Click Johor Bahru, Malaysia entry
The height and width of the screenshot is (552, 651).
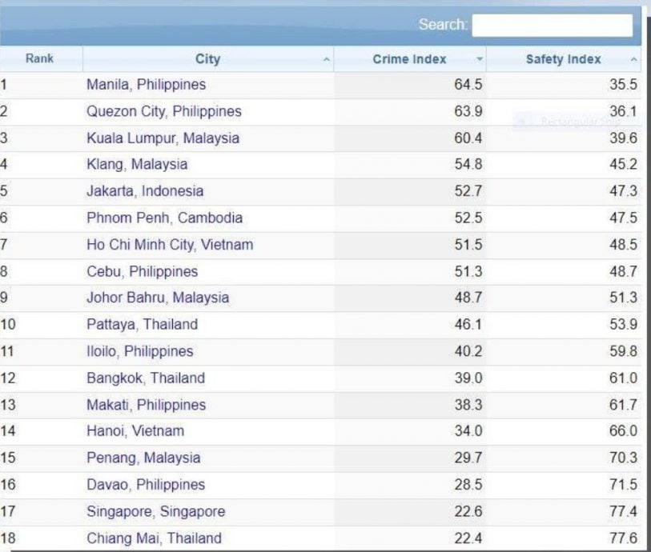[x=158, y=298]
